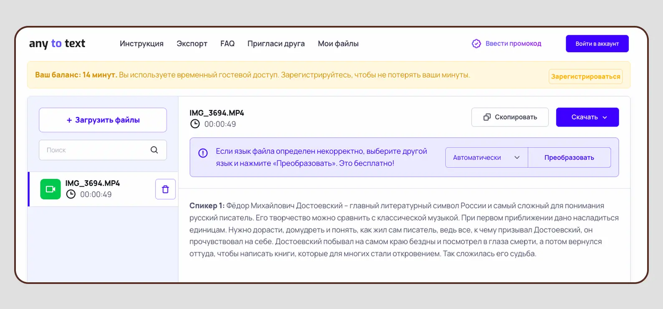Select Пригласи друга in navigation
Viewport: 663px width, 309px height.
pos(276,43)
